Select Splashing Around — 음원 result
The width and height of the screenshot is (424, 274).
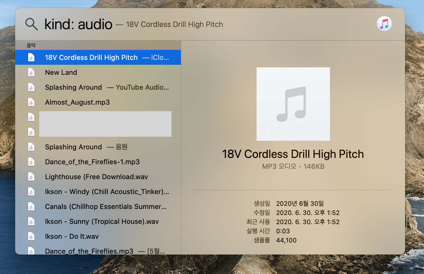click(x=98, y=147)
